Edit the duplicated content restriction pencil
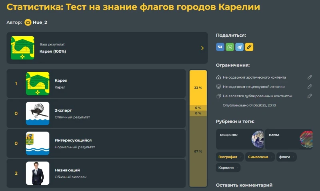 (x=310, y=96)
